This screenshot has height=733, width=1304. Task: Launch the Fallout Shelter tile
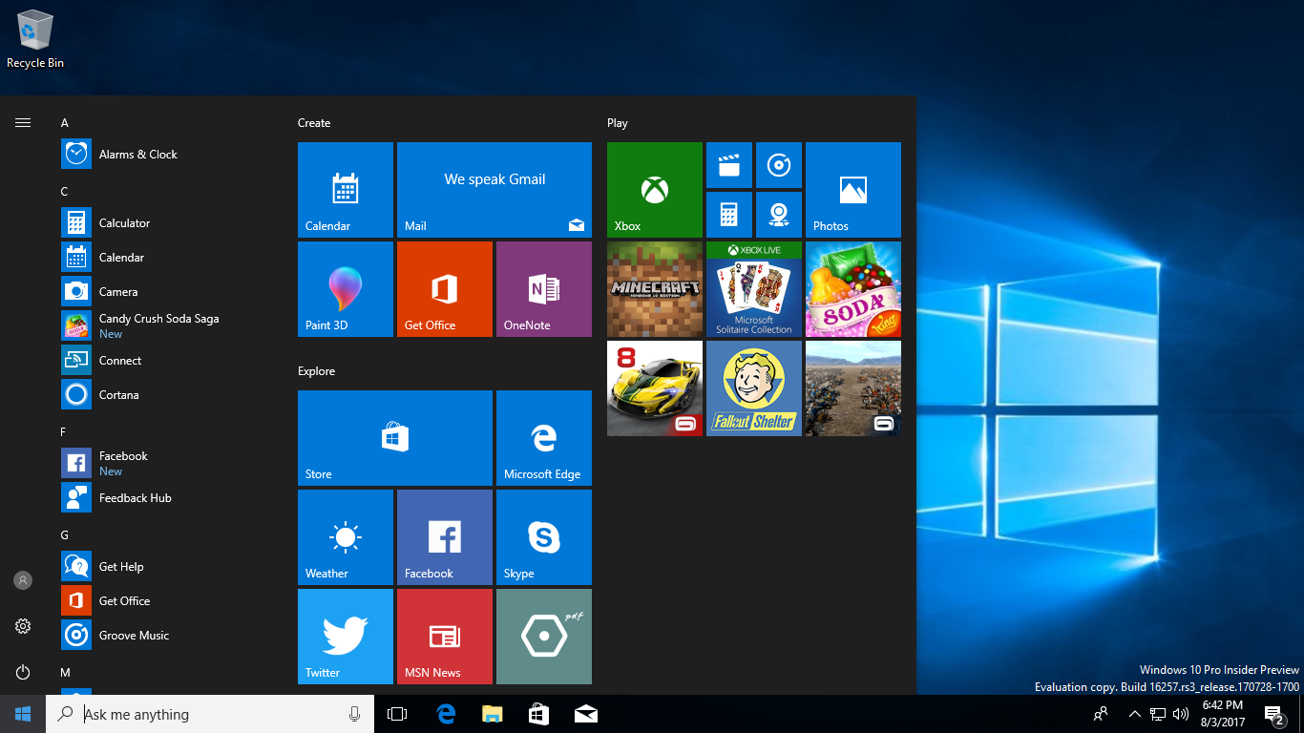coord(754,388)
